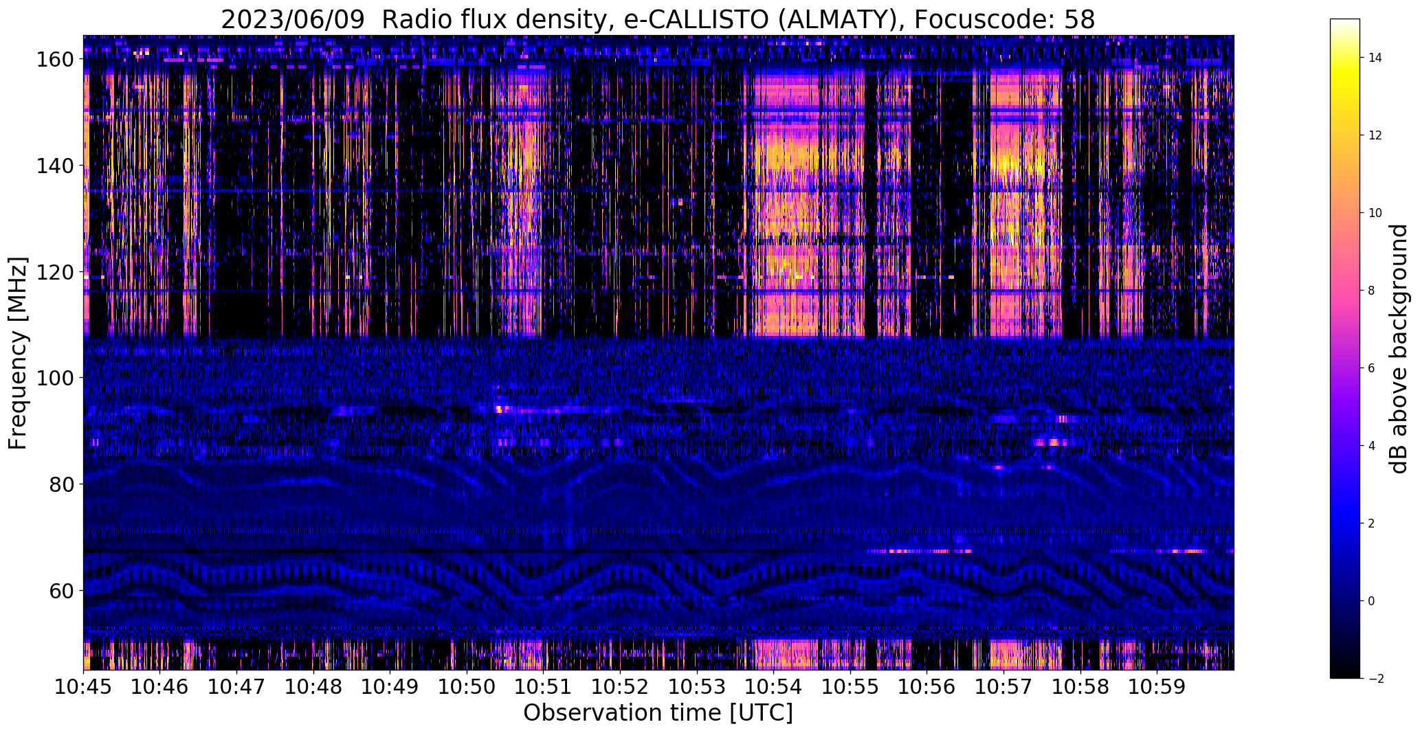1420x733 pixels.
Task: Click the colorbar tick label 14
Action: [x=1375, y=58]
